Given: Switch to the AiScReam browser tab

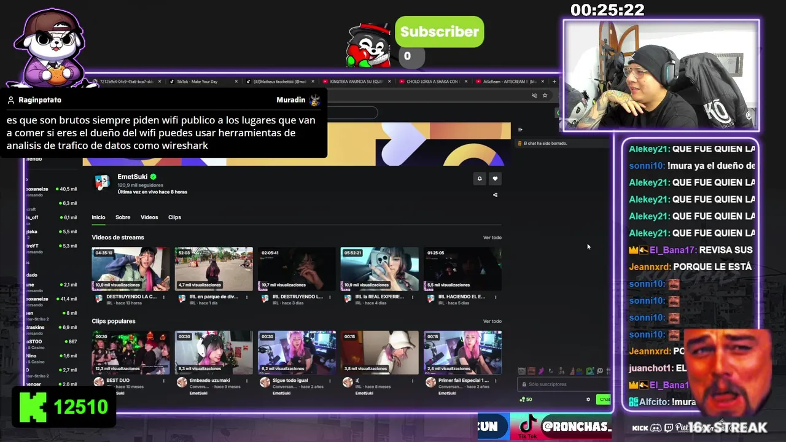Looking at the screenshot, I should click(510, 81).
